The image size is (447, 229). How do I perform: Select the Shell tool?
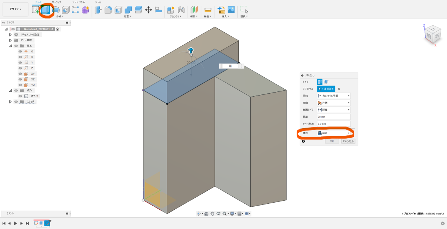[118, 10]
